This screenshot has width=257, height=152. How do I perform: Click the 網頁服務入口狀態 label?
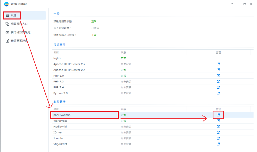(65, 35)
